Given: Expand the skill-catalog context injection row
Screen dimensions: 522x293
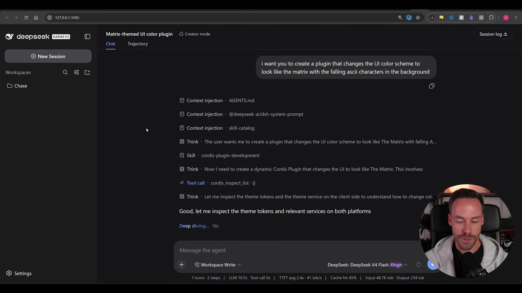Looking at the screenshot, I should [217, 128].
